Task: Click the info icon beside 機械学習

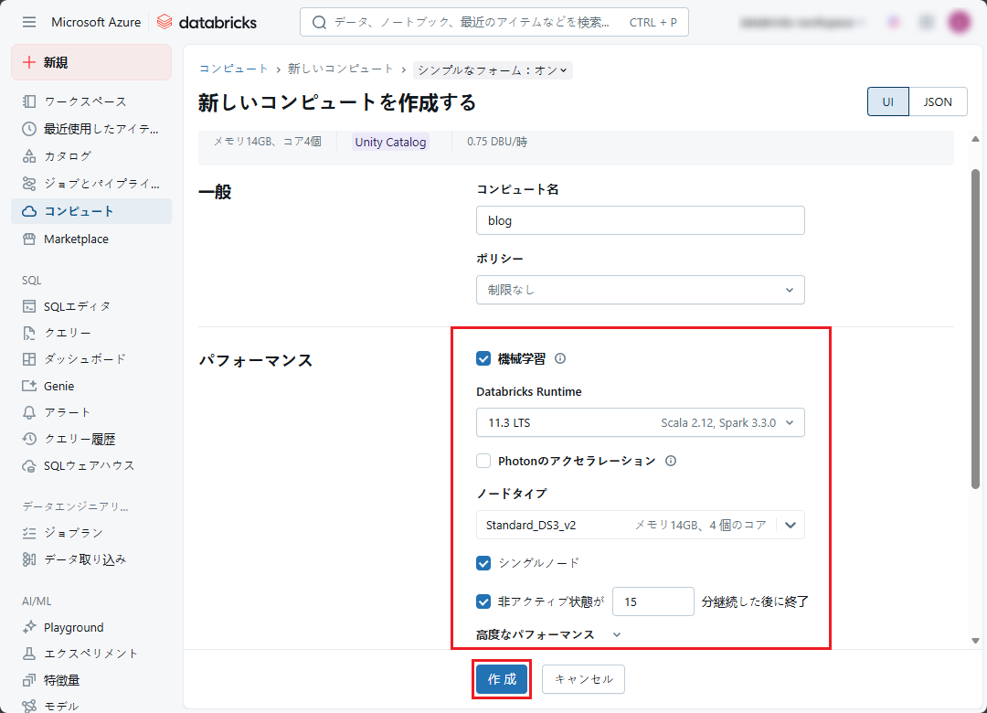Action: 560,359
